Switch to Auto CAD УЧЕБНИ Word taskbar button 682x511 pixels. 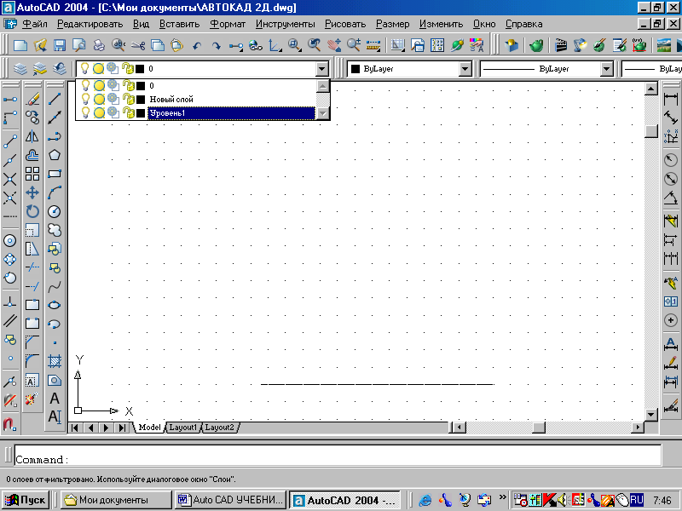click(x=231, y=500)
